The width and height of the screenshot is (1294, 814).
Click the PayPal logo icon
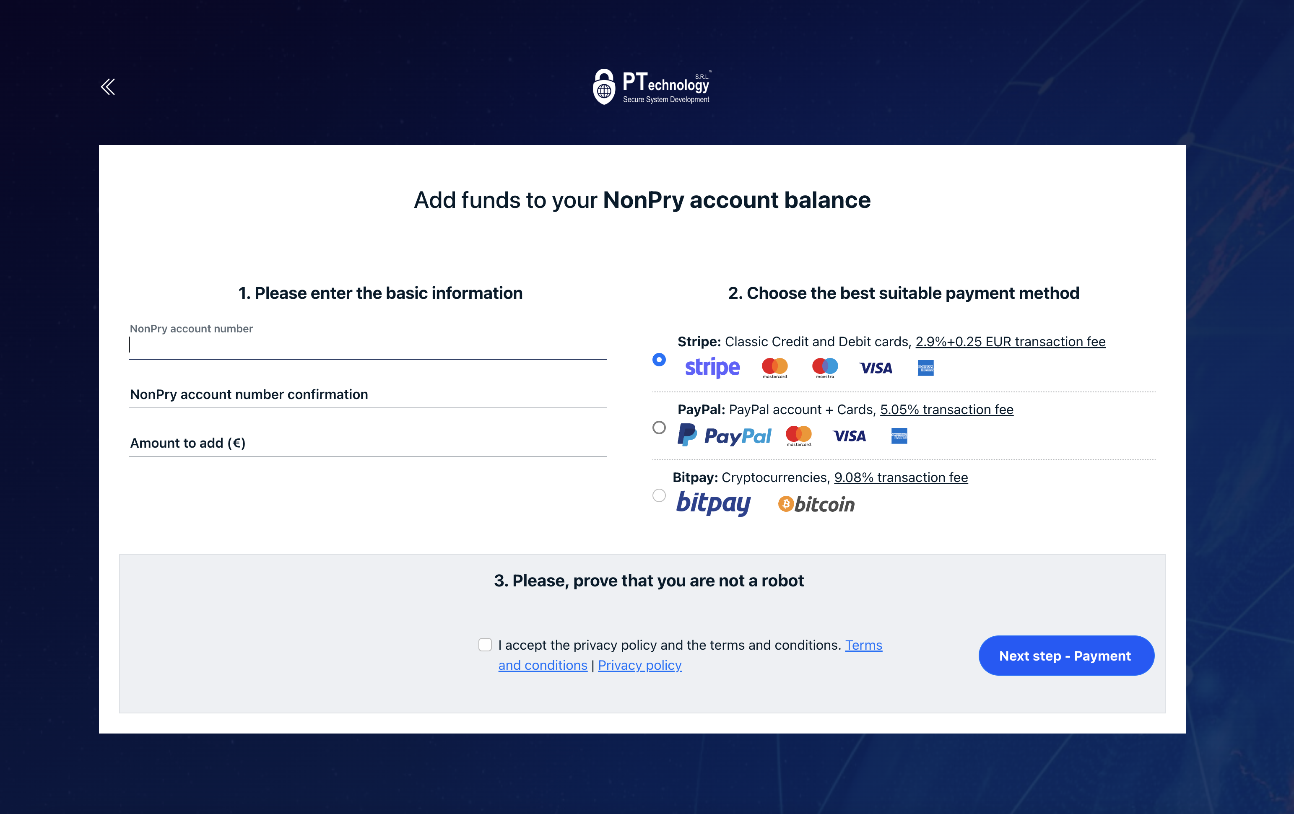coord(725,436)
